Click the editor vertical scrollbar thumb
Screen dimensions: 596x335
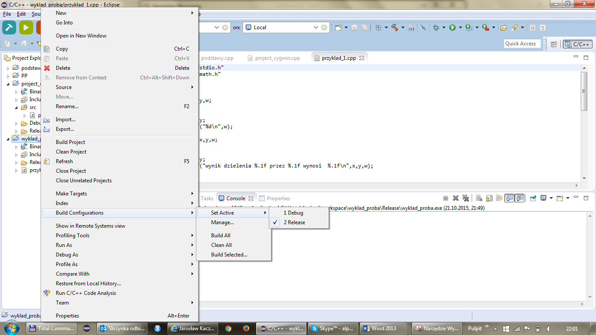tap(584, 91)
